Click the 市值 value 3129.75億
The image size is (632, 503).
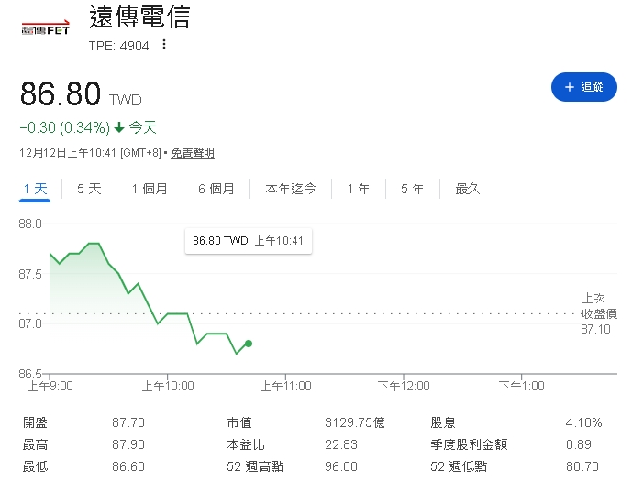[x=355, y=422]
